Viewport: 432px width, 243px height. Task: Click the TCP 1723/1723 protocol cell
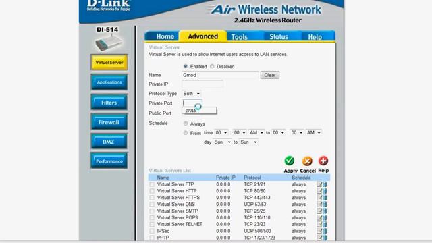point(259,238)
